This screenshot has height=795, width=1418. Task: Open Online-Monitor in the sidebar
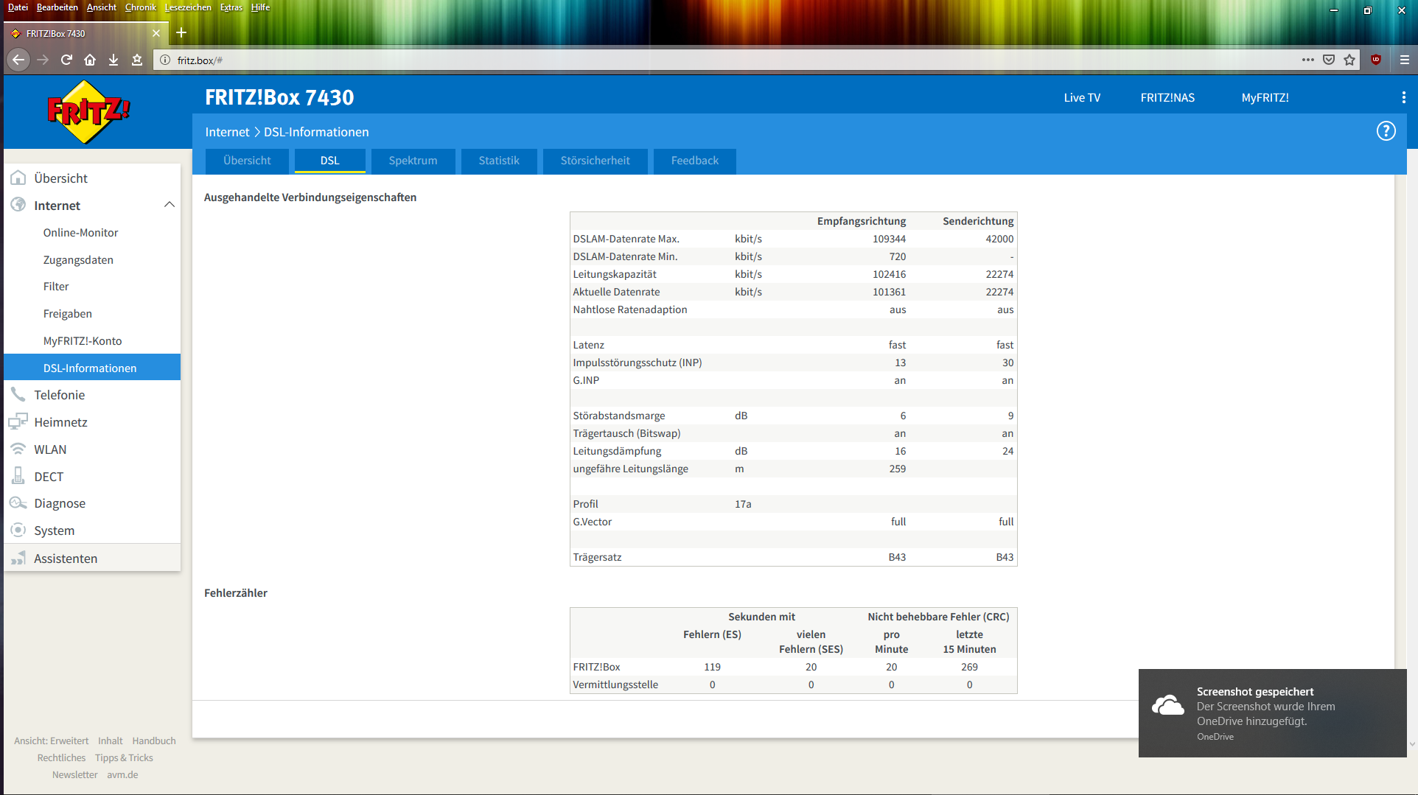(x=80, y=232)
